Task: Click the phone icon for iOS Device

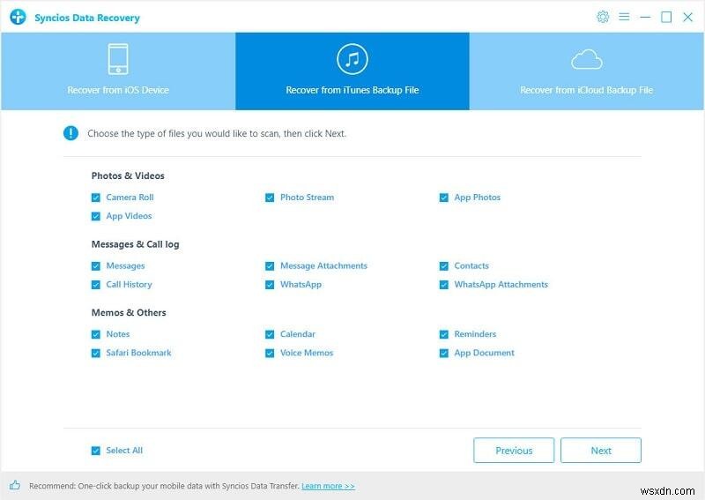Action: coord(118,59)
